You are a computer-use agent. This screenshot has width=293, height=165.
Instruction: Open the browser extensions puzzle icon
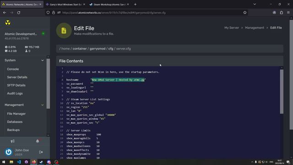click(x=282, y=12)
